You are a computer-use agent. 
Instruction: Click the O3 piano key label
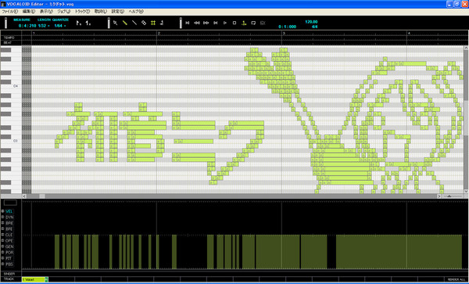click(x=16, y=140)
